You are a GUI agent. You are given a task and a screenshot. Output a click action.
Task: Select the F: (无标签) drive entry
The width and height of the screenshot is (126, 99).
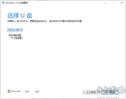click(x=17, y=38)
